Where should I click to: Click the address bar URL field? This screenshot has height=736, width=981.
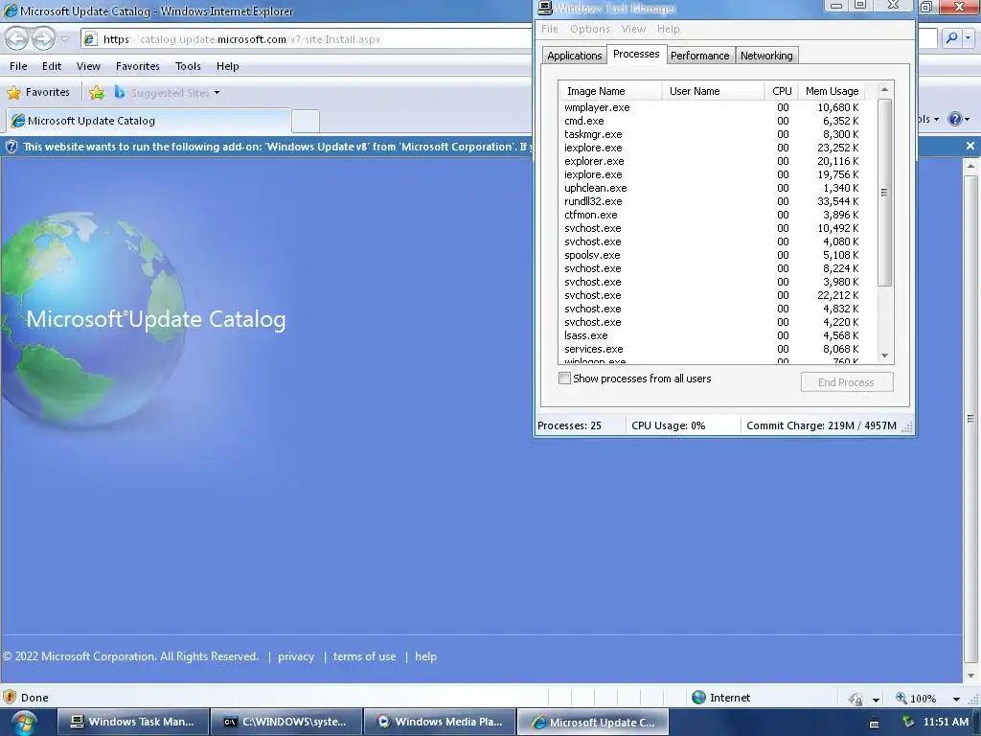307,38
